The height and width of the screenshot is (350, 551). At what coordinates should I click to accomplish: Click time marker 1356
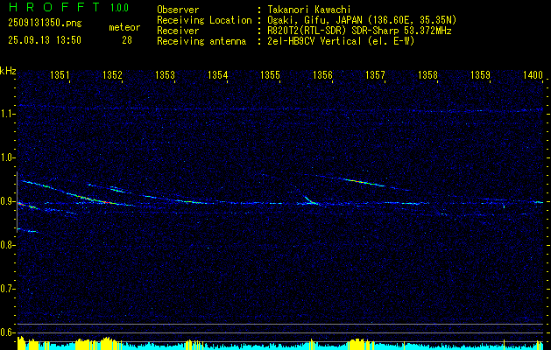click(x=323, y=74)
